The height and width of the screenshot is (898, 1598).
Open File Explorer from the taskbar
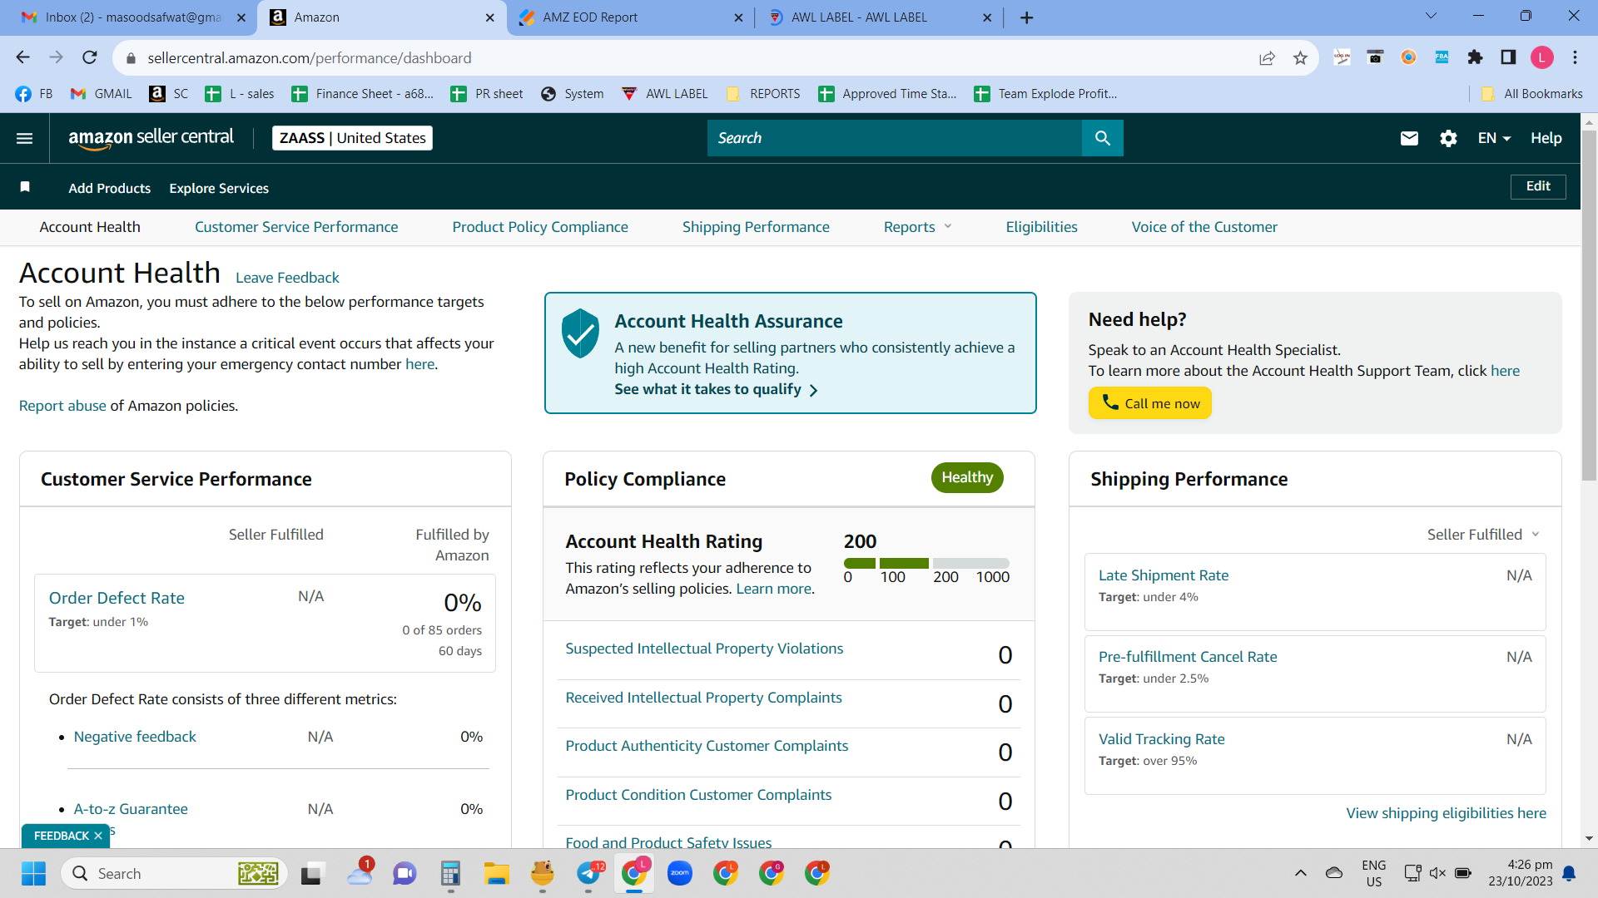coord(496,873)
